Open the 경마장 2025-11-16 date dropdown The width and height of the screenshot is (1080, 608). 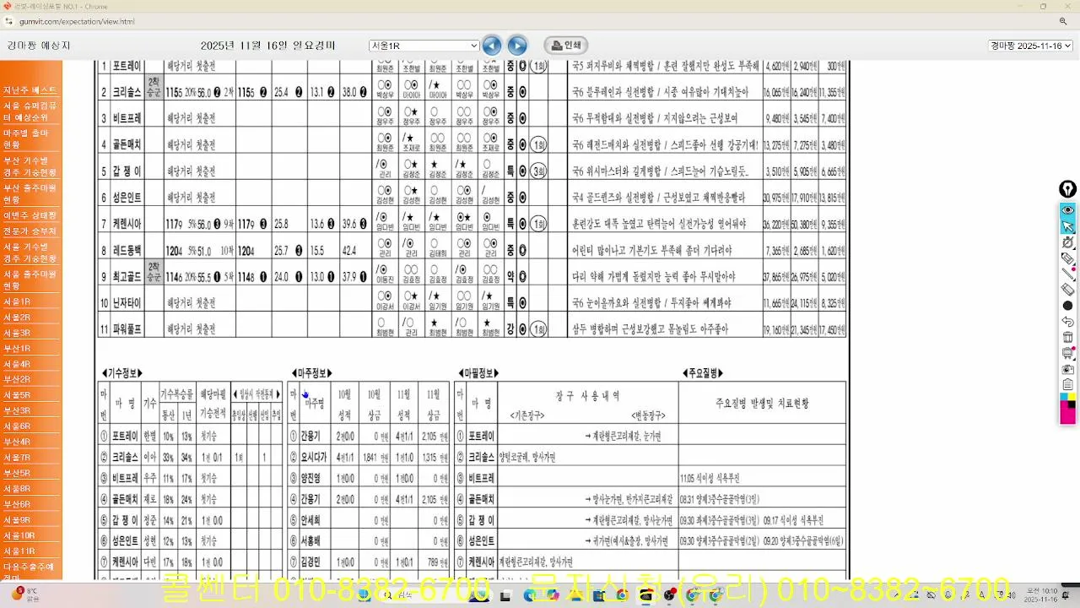click(1030, 46)
